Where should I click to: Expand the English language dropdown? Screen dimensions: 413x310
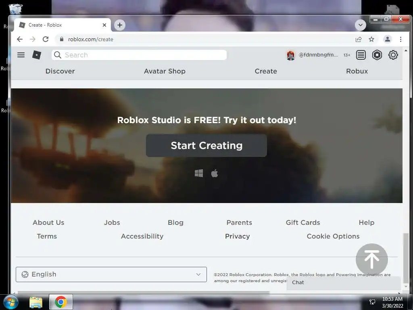(x=111, y=274)
